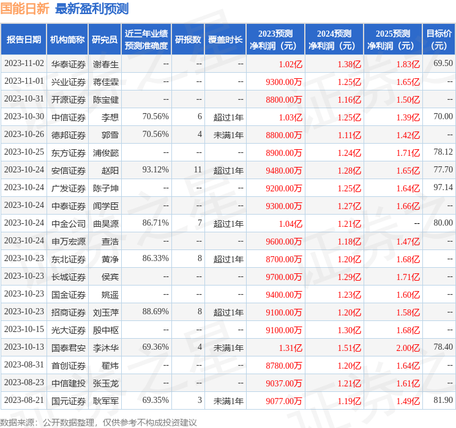456x428 pixels.
Task: Select the 申万宏源 institution cell
Action: 69,242
